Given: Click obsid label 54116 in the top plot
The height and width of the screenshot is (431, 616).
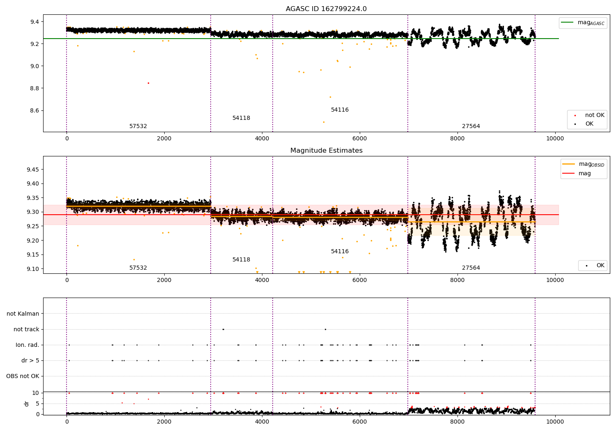Looking at the screenshot, I should tap(340, 110).
